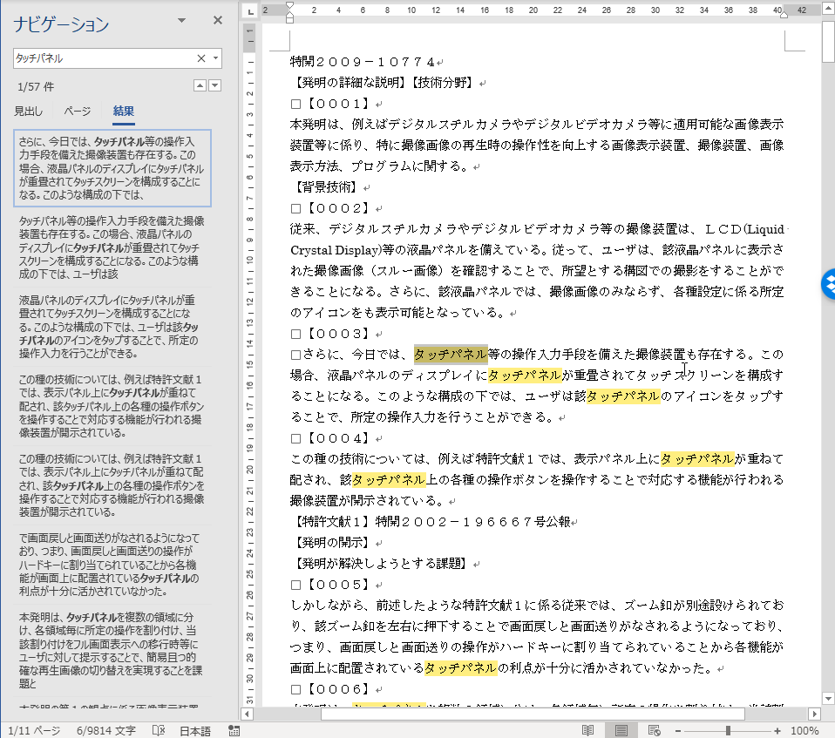Open the Navigation pane task options menu

pos(181,20)
